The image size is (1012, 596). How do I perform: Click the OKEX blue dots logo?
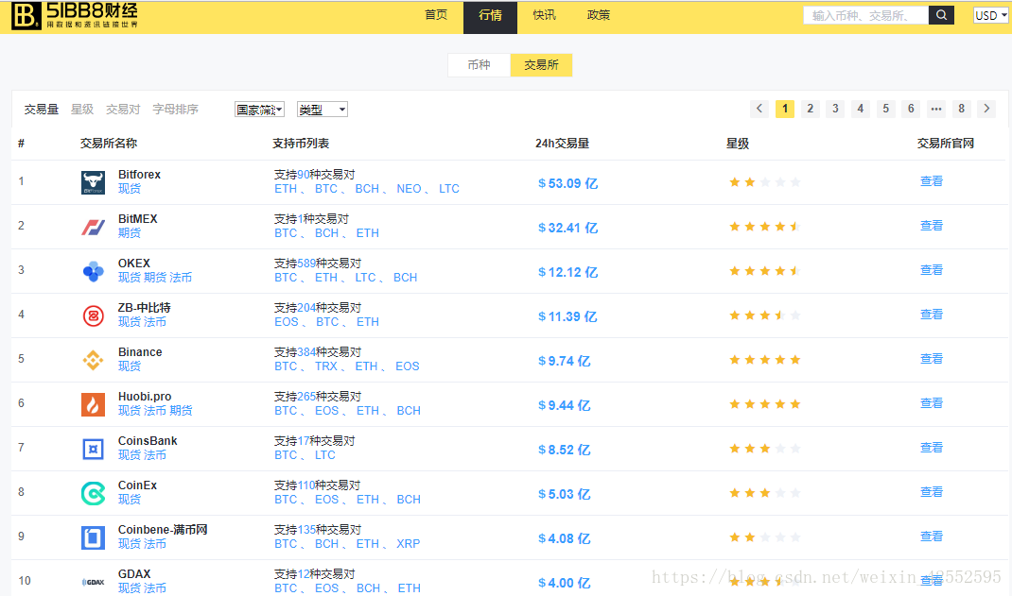[x=93, y=271]
